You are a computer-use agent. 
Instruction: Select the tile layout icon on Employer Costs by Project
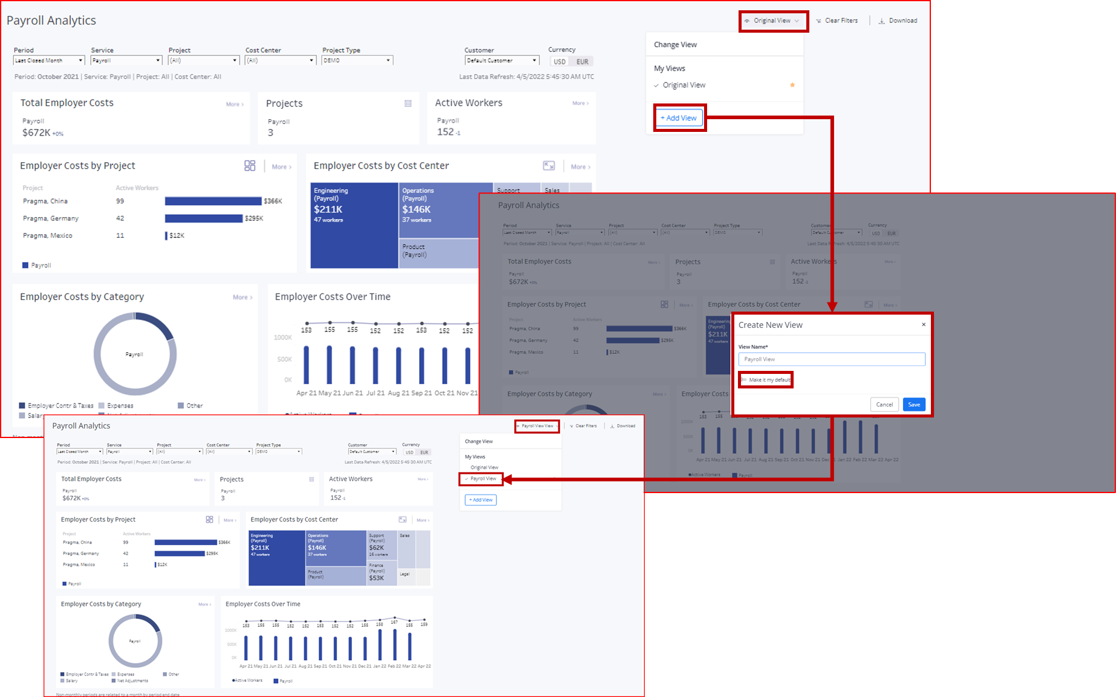(x=250, y=165)
